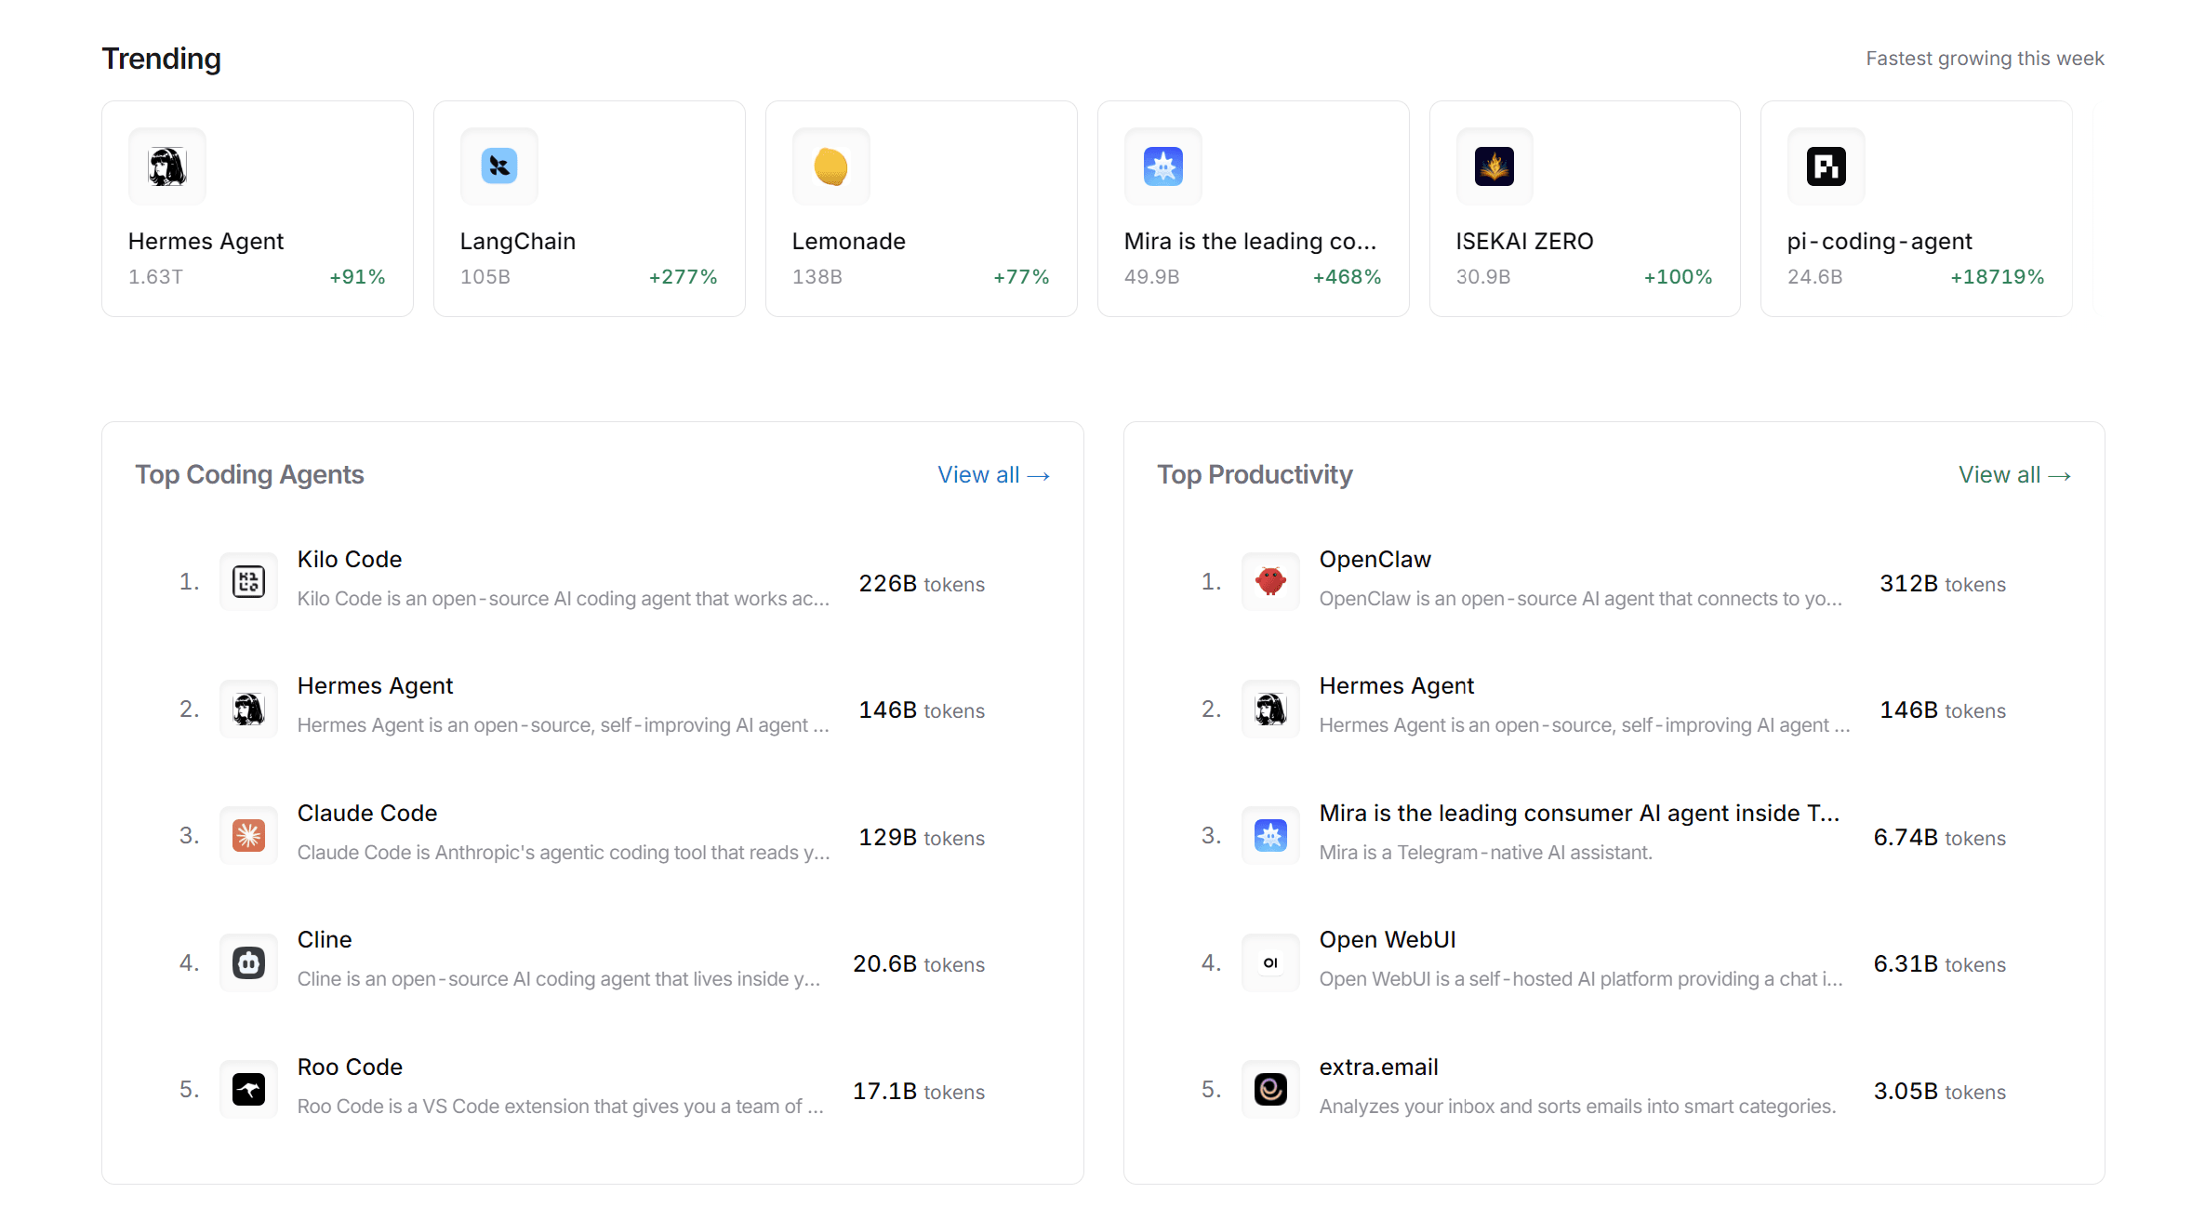Click 'Mira is a Telegram-native AI assistant.' text
This screenshot has width=2205, height=1220.
click(1486, 853)
